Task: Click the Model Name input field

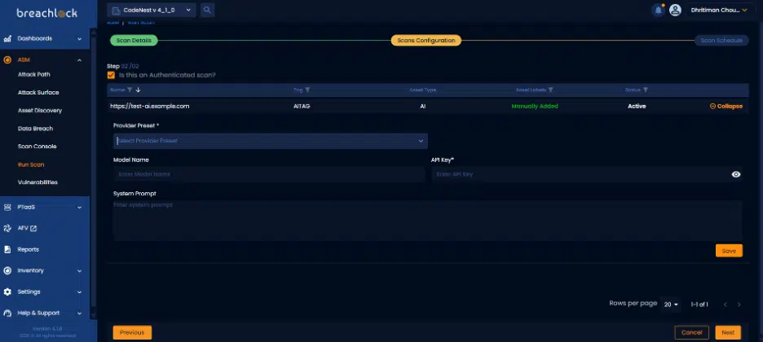Action: [269, 174]
